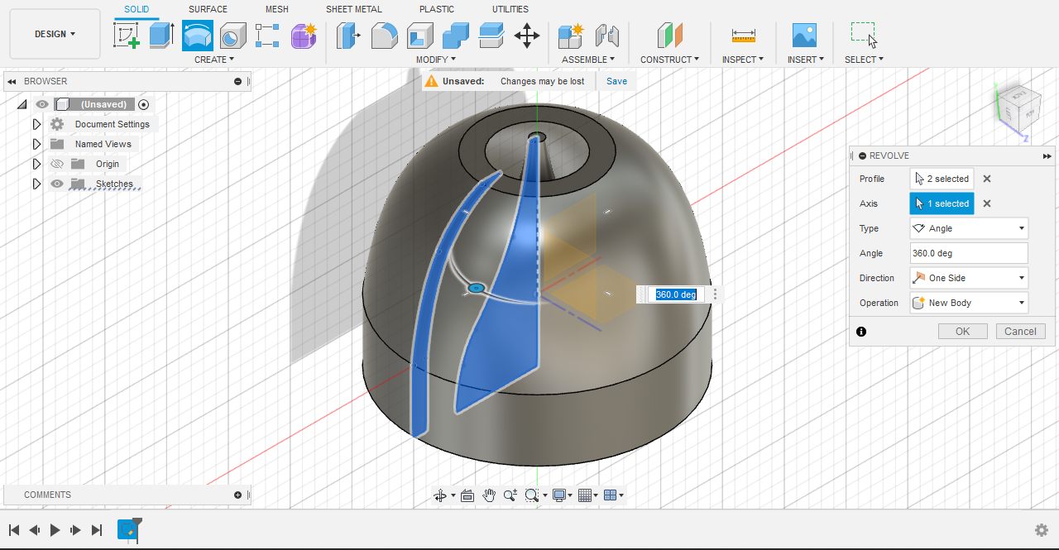
Task: Toggle visibility of the Unsaved root component
Action: pos(42,104)
